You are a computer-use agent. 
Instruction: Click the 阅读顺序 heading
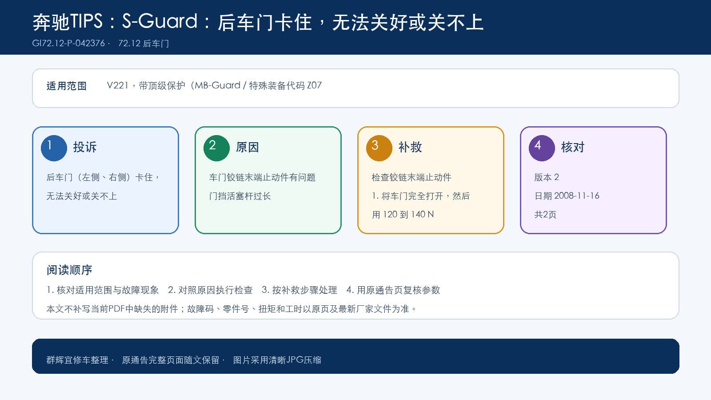click(x=69, y=270)
